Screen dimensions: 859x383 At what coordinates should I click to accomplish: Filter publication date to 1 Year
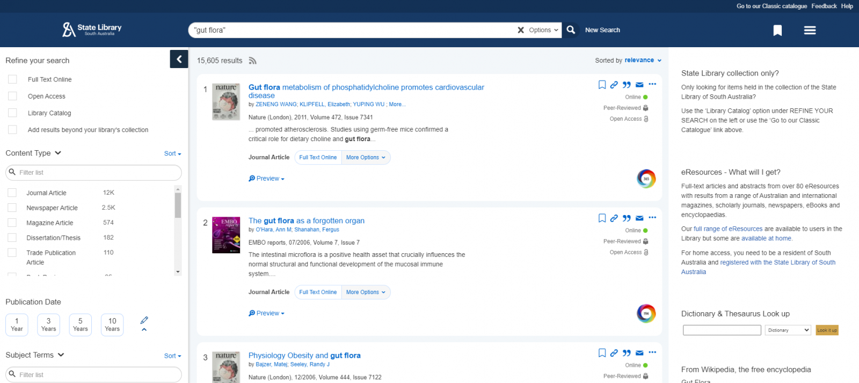coord(17,325)
